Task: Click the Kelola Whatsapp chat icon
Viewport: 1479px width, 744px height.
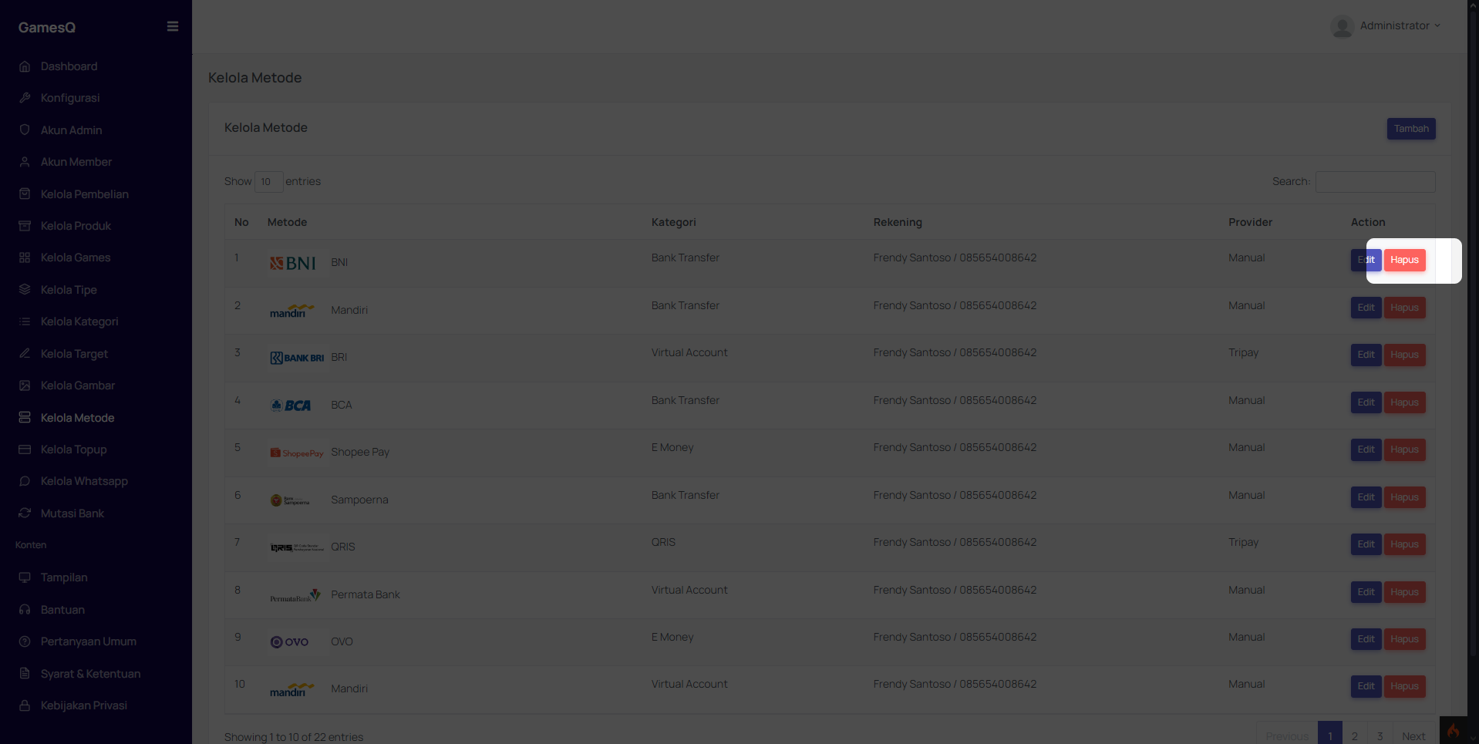Action: [25, 481]
